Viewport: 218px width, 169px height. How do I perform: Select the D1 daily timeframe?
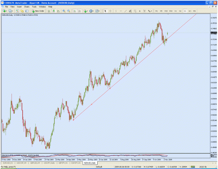(185, 11)
